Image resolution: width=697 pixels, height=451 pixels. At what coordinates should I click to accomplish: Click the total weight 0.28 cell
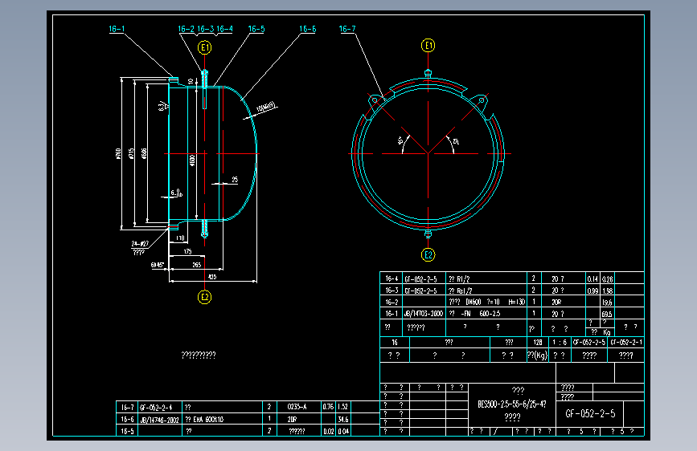pos(607,279)
